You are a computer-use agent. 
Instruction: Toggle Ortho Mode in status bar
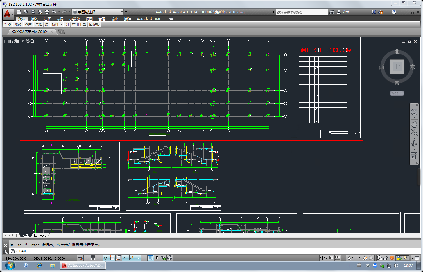99,258
